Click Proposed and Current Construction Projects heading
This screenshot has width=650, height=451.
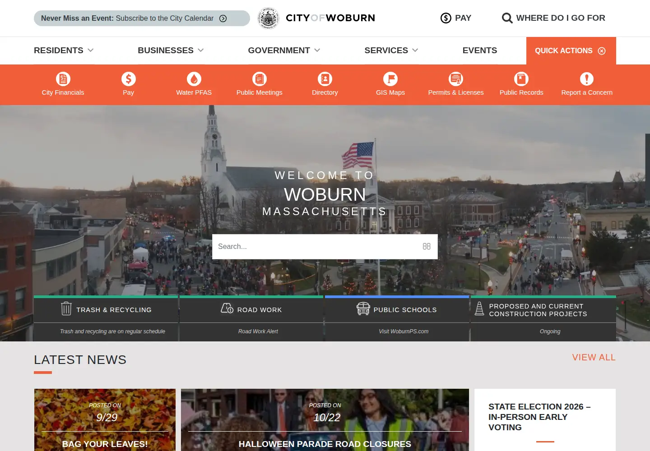pyautogui.click(x=538, y=310)
